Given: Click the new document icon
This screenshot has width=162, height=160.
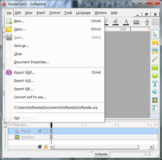Looking at the screenshot, I should 9,21.
